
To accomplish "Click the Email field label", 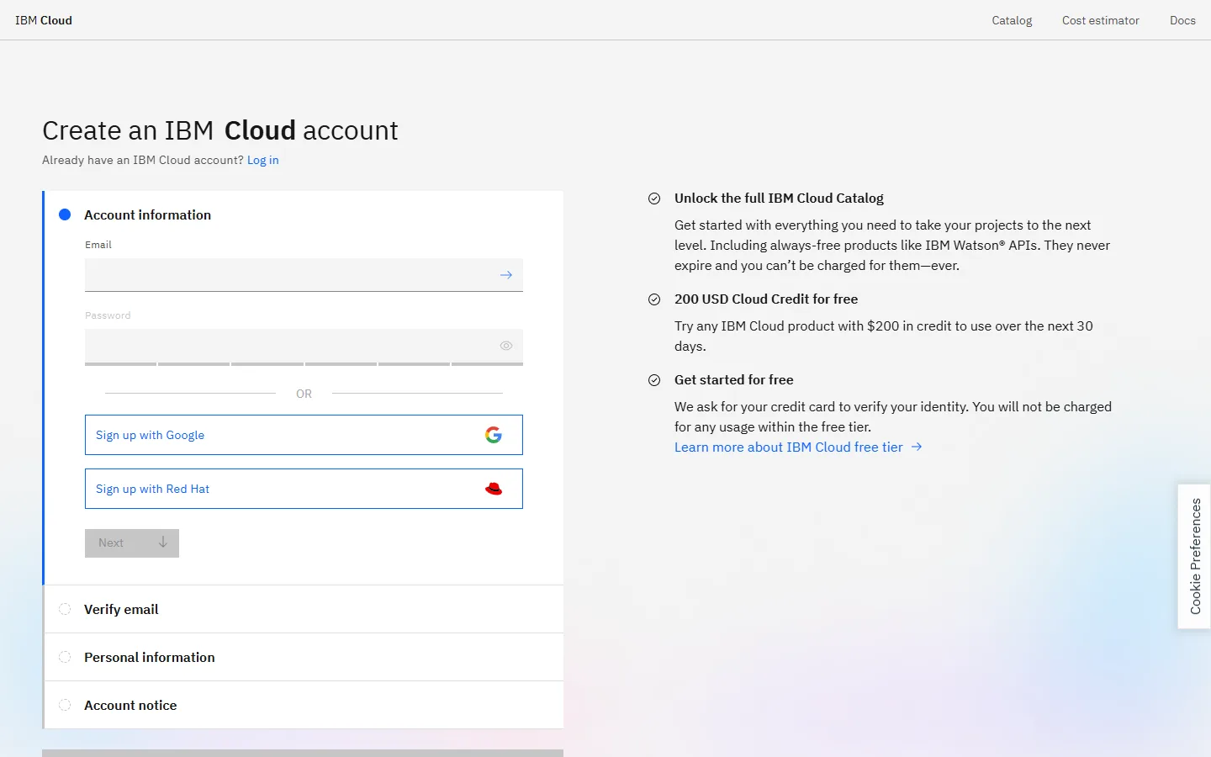I will [98, 245].
